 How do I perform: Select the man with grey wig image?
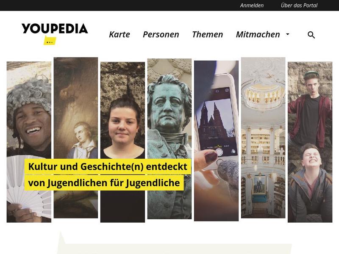[x=29, y=142]
